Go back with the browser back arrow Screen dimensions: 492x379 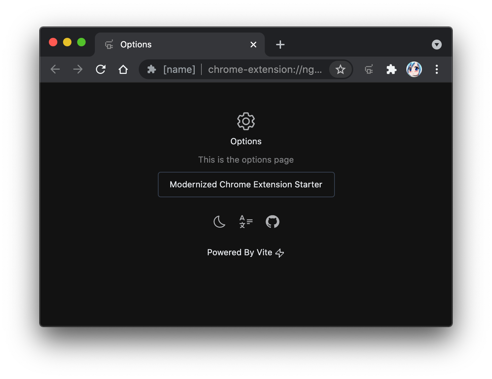coord(55,69)
